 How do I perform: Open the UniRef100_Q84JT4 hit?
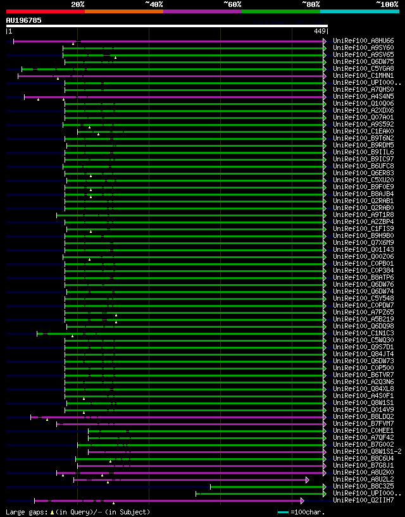tap(363, 354)
